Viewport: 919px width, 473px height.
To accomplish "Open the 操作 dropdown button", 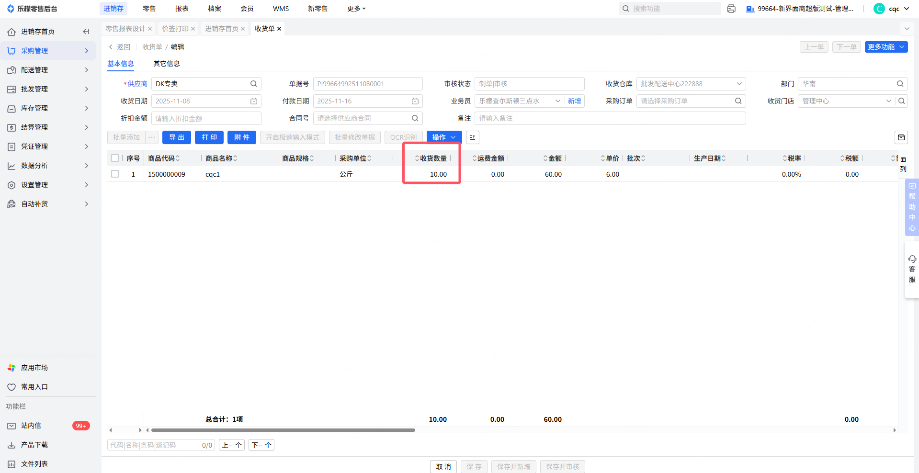I will 444,137.
